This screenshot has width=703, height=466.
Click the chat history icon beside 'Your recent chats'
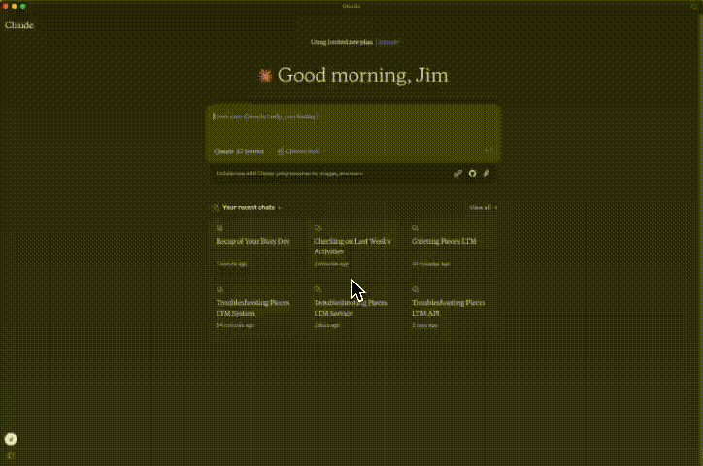(x=216, y=207)
